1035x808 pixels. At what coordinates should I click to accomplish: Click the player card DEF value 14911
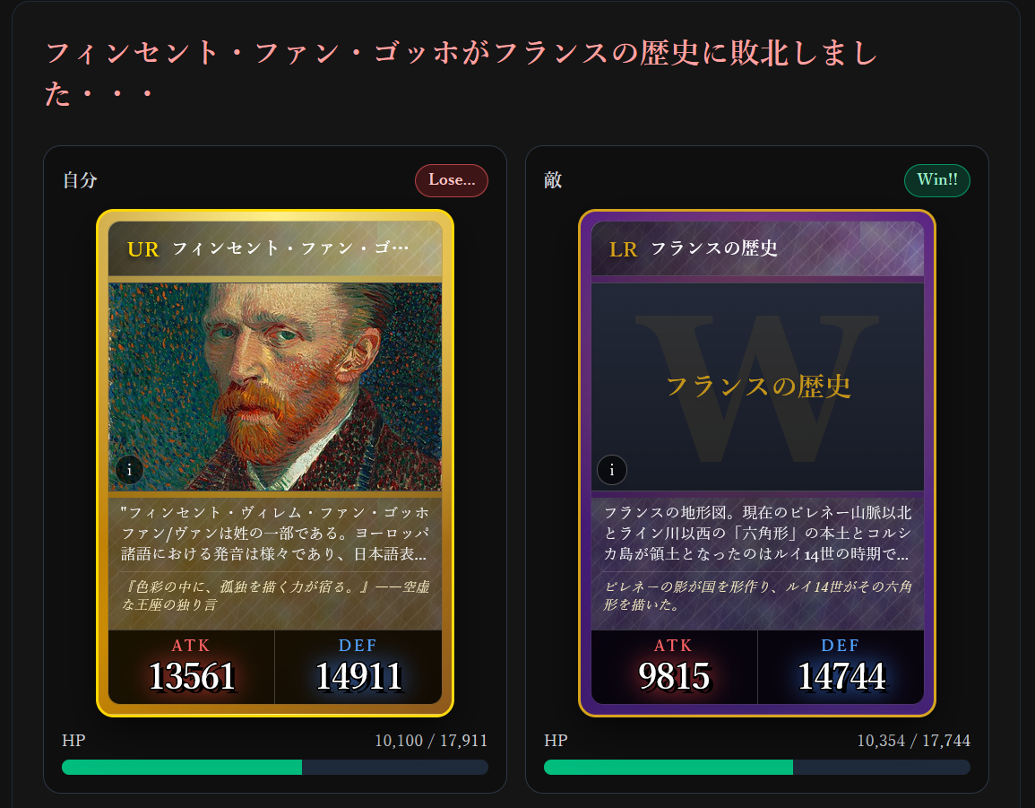point(358,676)
